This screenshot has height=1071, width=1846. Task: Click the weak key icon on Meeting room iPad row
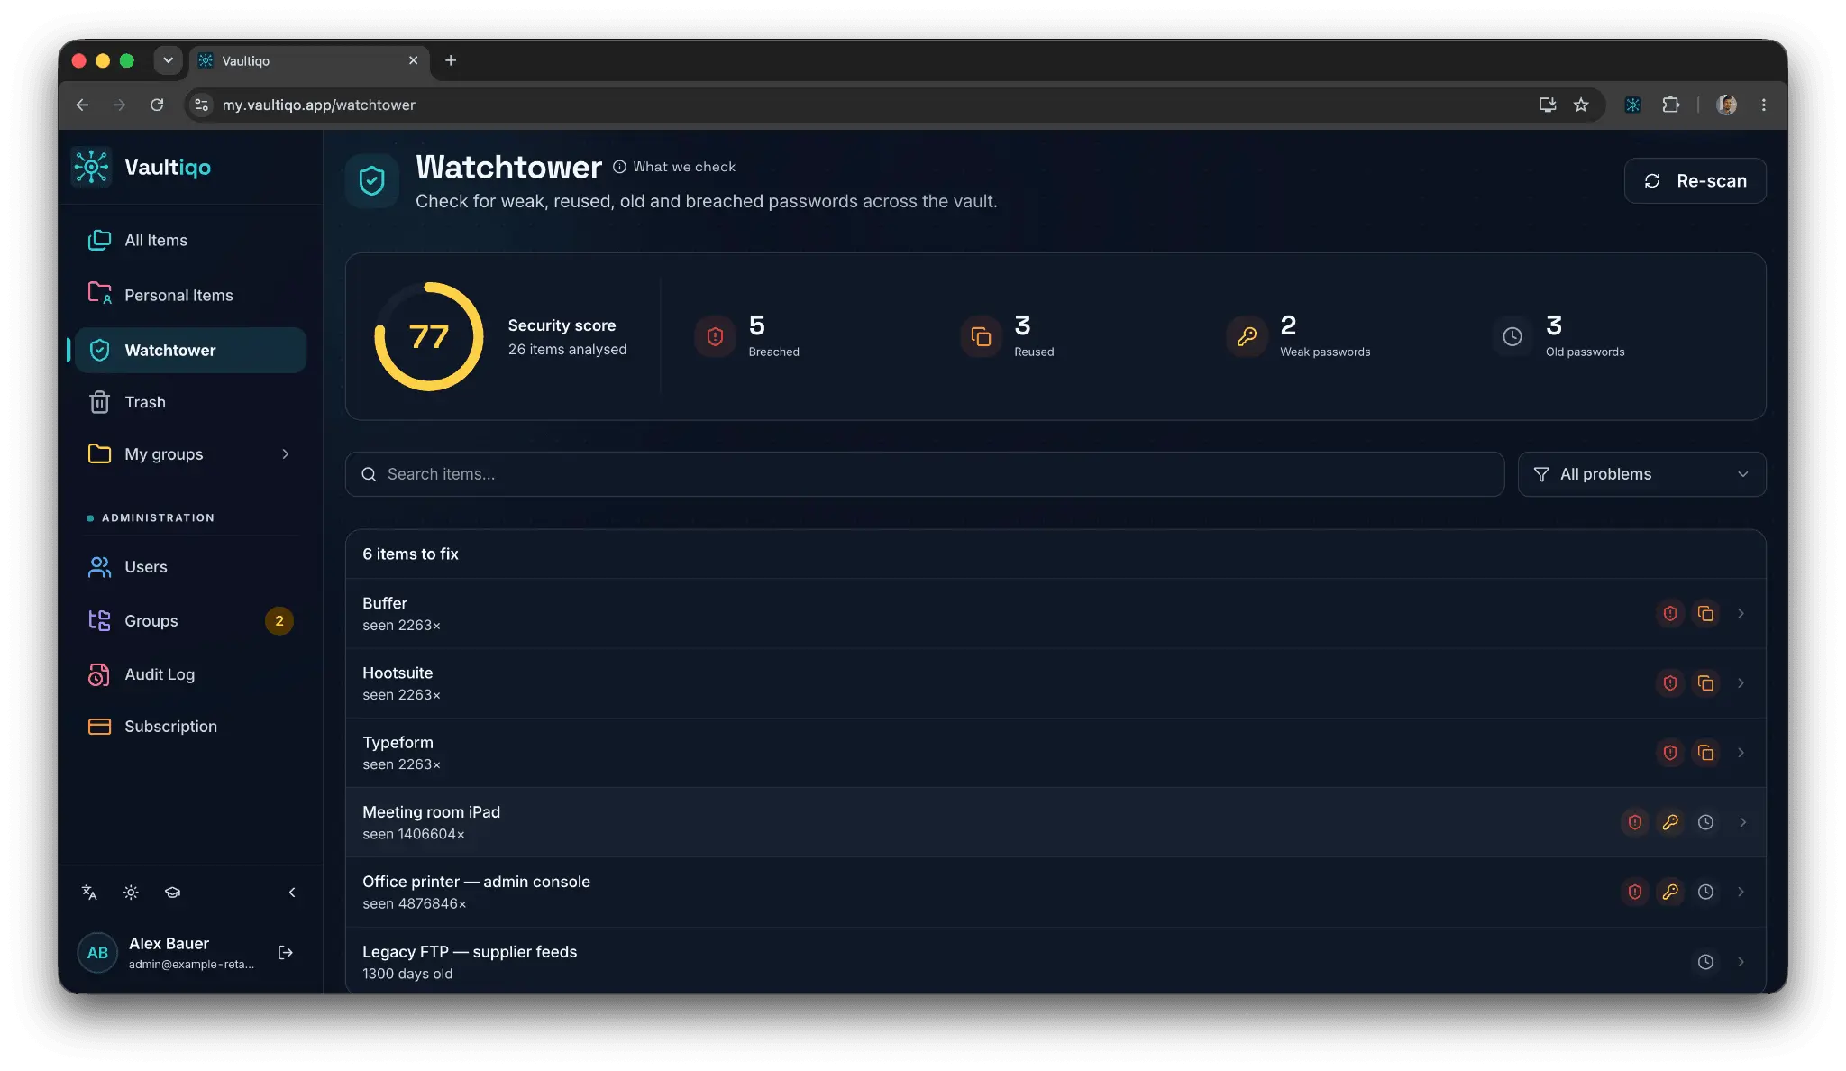click(x=1670, y=822)
